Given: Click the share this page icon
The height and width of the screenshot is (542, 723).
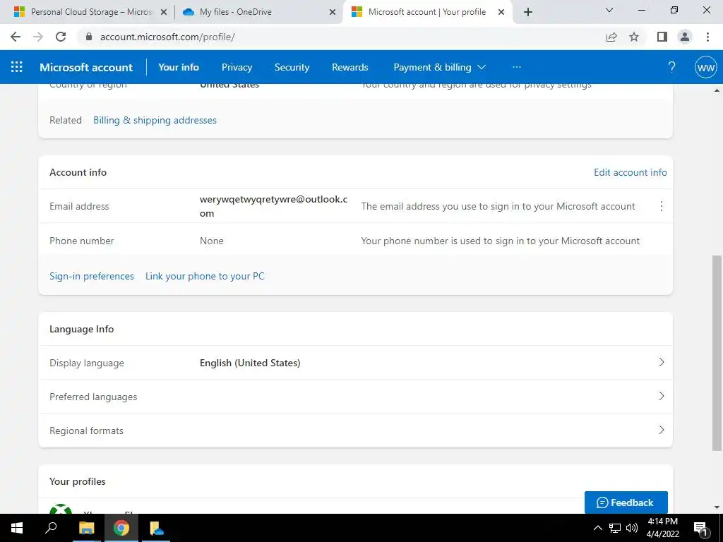Looking at the screenshot, I should (x=611, y=37).
